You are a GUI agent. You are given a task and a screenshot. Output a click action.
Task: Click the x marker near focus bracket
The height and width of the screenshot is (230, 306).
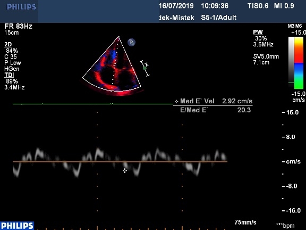(x=147, y=64)
